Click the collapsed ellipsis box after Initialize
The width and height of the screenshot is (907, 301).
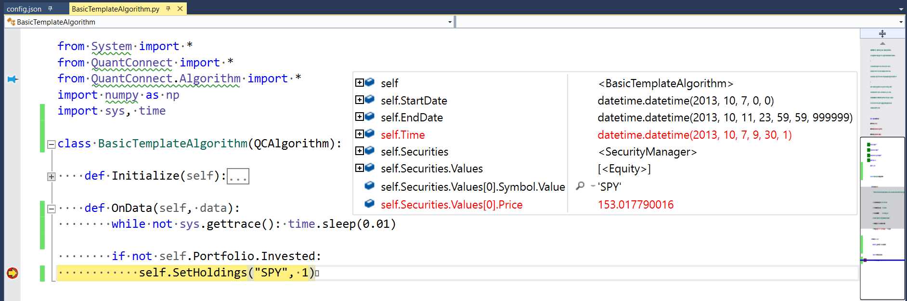(238, 176)
